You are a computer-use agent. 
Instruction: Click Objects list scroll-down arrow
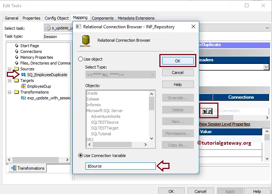click(x=151, y=139)
